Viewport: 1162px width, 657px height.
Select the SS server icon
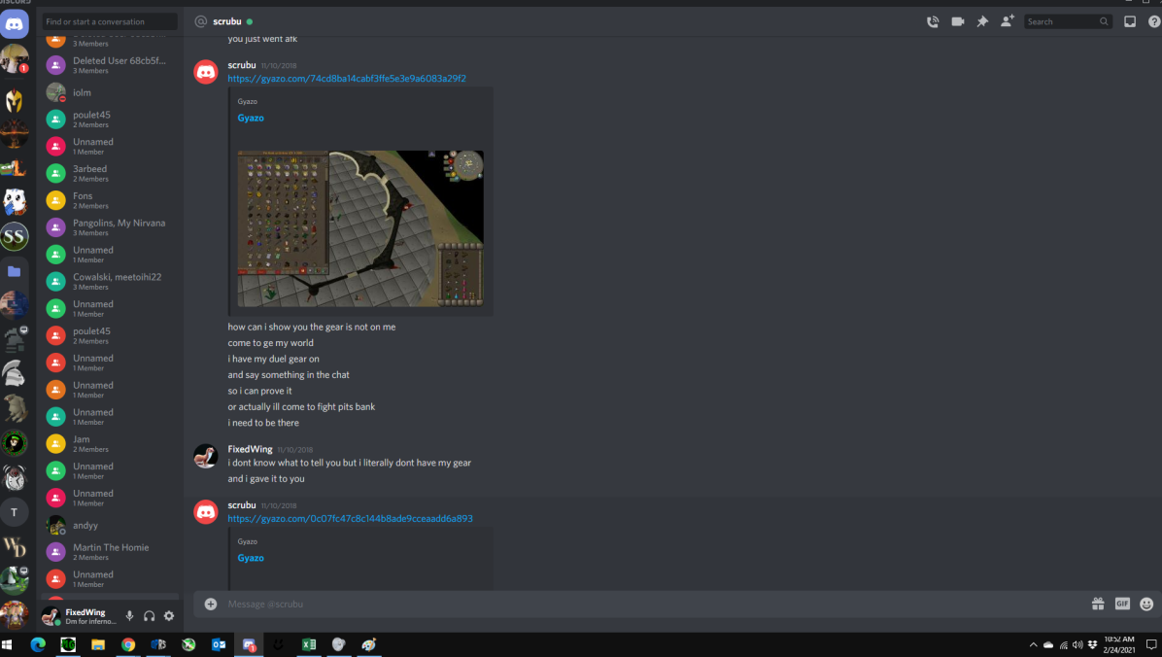click(x=14, y=236)
